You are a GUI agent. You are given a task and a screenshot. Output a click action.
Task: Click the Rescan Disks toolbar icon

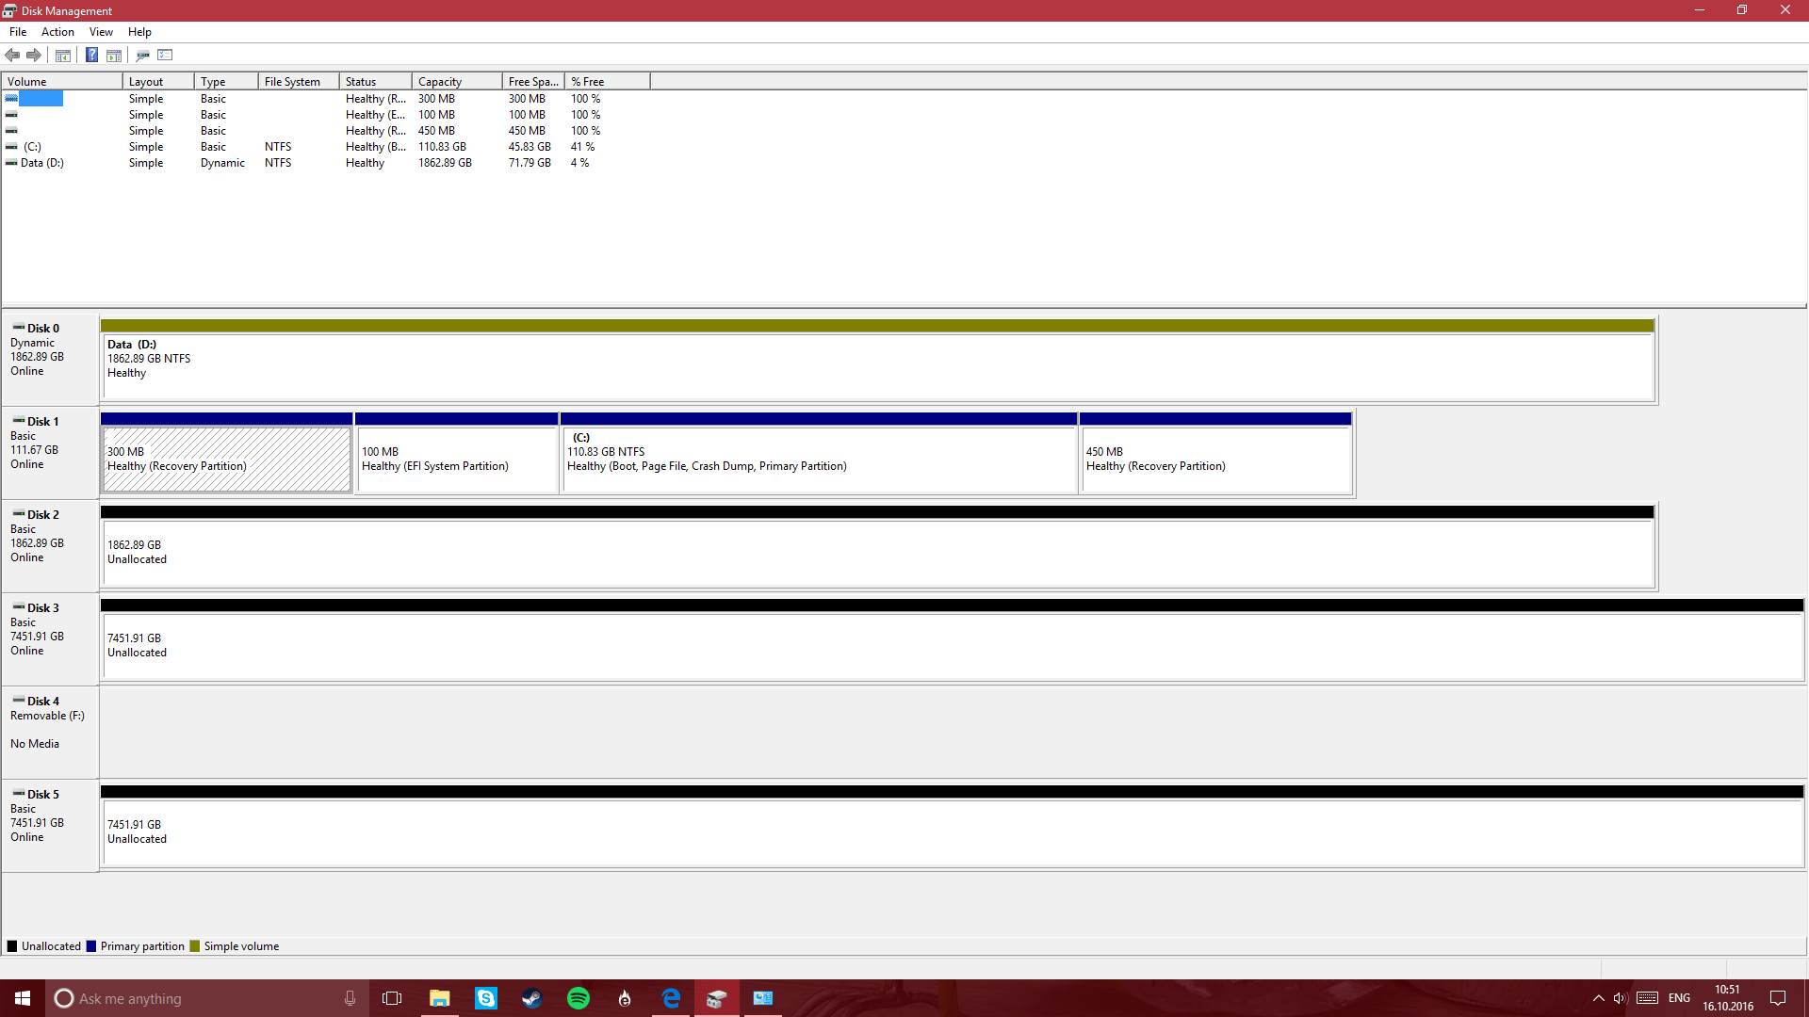click(x=142, y=56)
